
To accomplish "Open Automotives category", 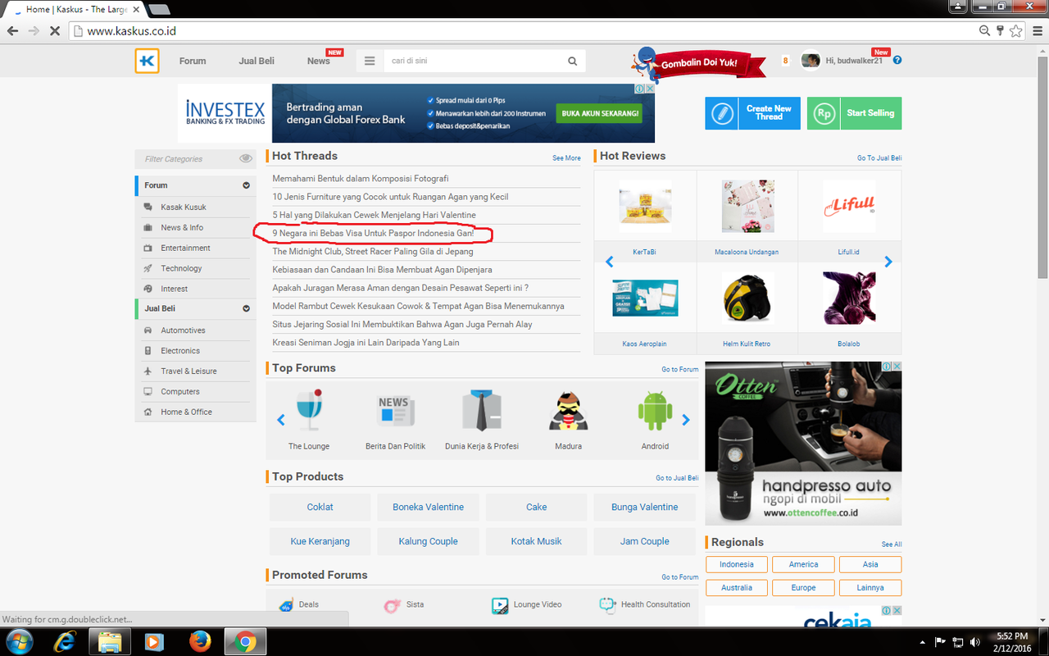I will point(183,330).
